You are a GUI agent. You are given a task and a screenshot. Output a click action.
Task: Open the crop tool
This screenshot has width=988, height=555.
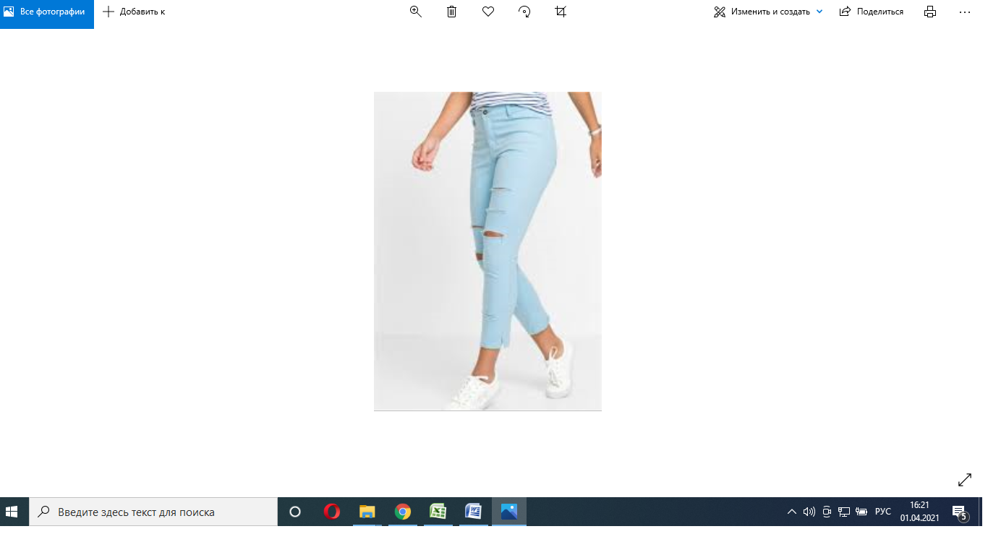[561, 12]
